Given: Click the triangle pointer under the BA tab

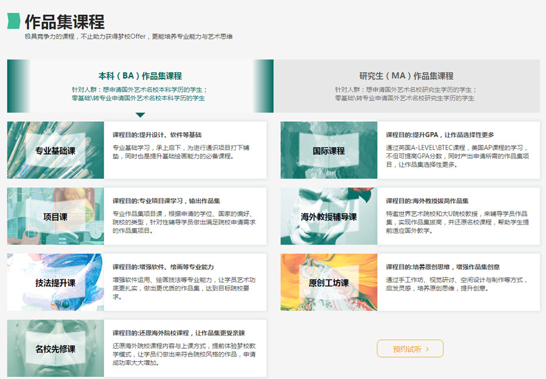Looking at the screenshot, I should click(x=140, y=115).
